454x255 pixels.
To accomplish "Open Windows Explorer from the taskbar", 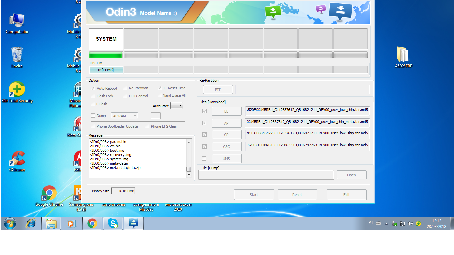I will tap(51, 223).
